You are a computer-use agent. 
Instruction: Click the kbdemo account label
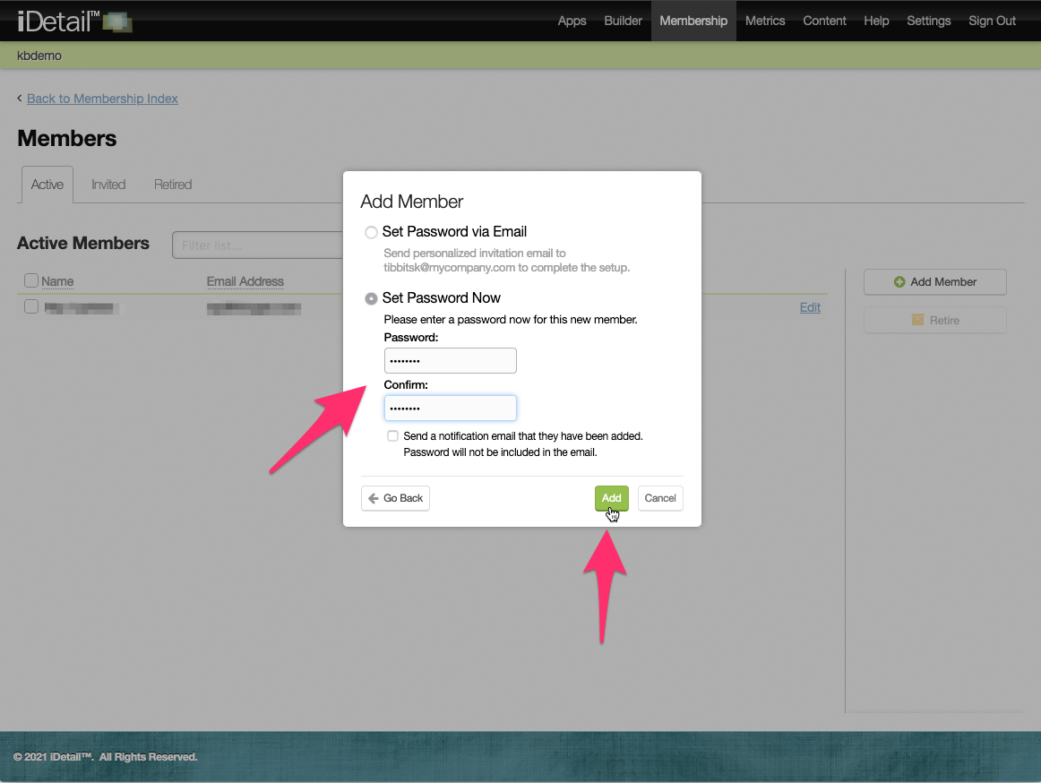pyautogui.click(x=39, y=56)
